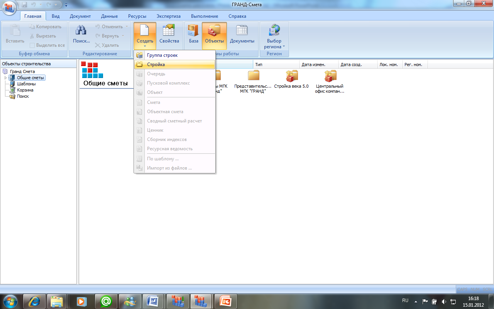The image size is (494, 309).
Task: Click the Лок. ном. column header
Action: coord(390,65)
